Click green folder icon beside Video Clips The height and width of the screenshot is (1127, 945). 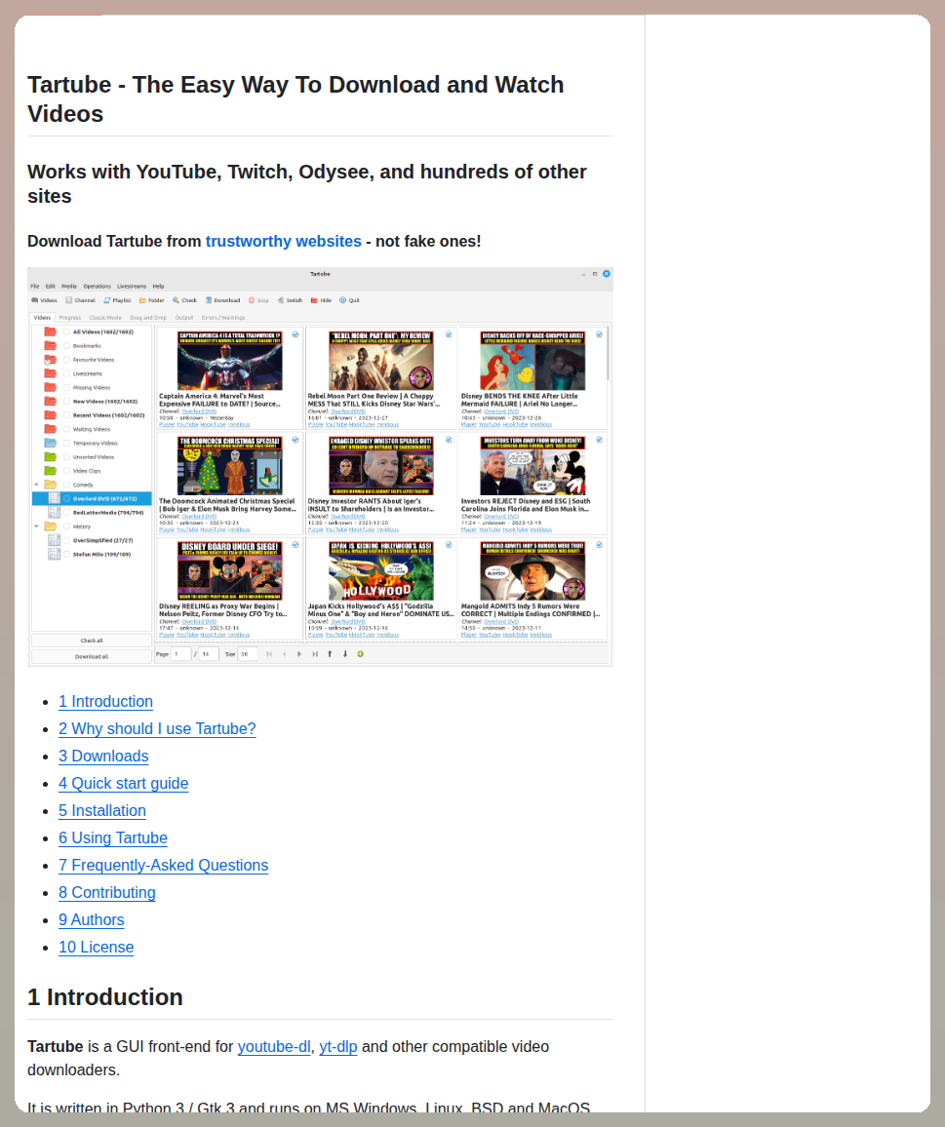pyautogui.click(x=51, y=471)
